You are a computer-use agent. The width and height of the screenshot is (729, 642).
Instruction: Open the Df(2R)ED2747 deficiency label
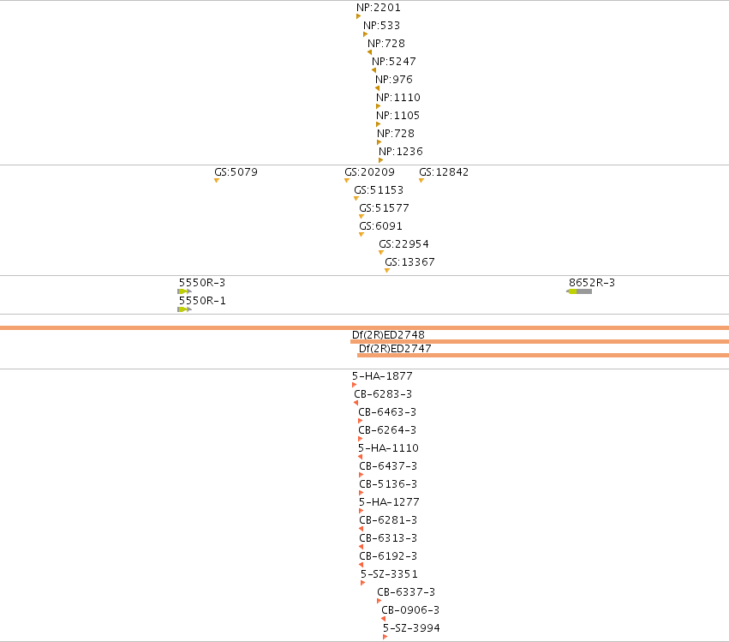tap(395, 349)
